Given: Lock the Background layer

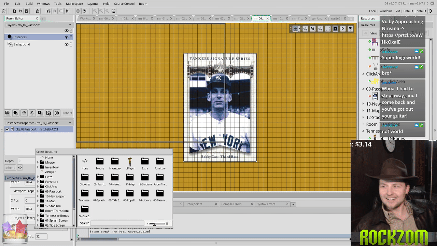Looking at the screenshot, I should click(x=71, y=44).
